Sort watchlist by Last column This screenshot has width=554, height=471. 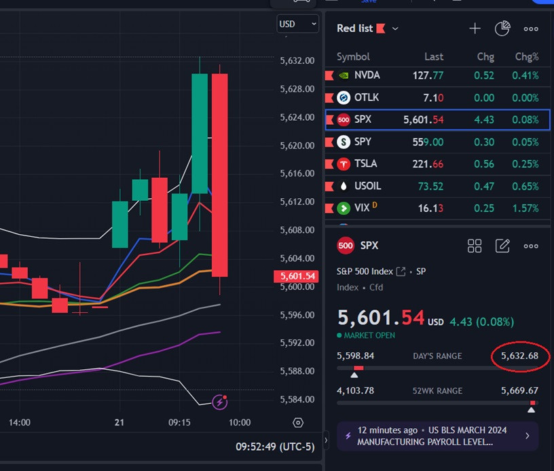[434, 57]
